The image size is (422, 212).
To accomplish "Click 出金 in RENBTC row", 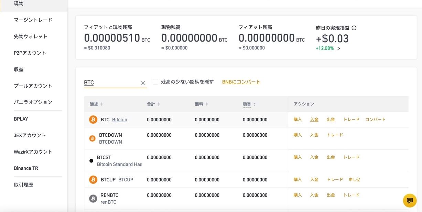I will 331,195.
